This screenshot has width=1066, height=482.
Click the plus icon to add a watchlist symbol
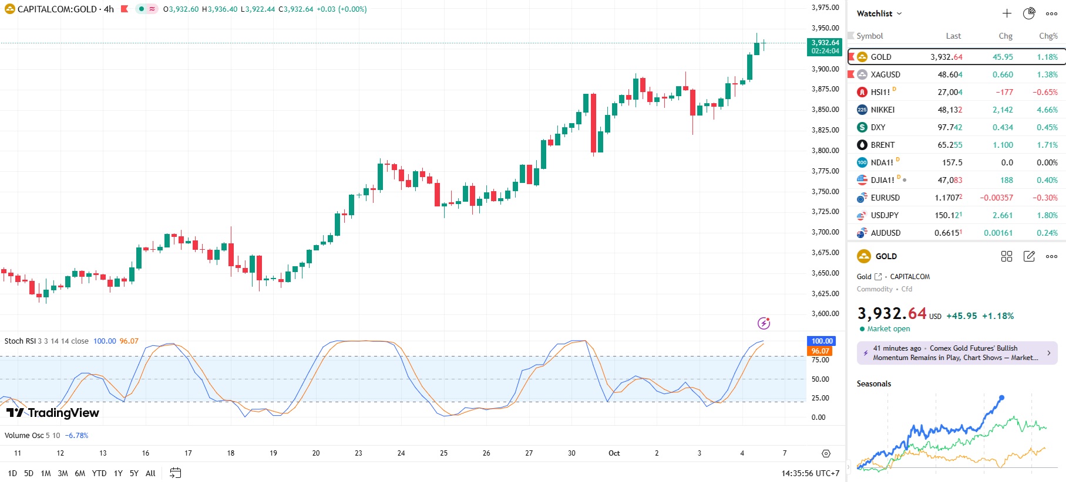pyautogui.click(x=1007, y=13)
